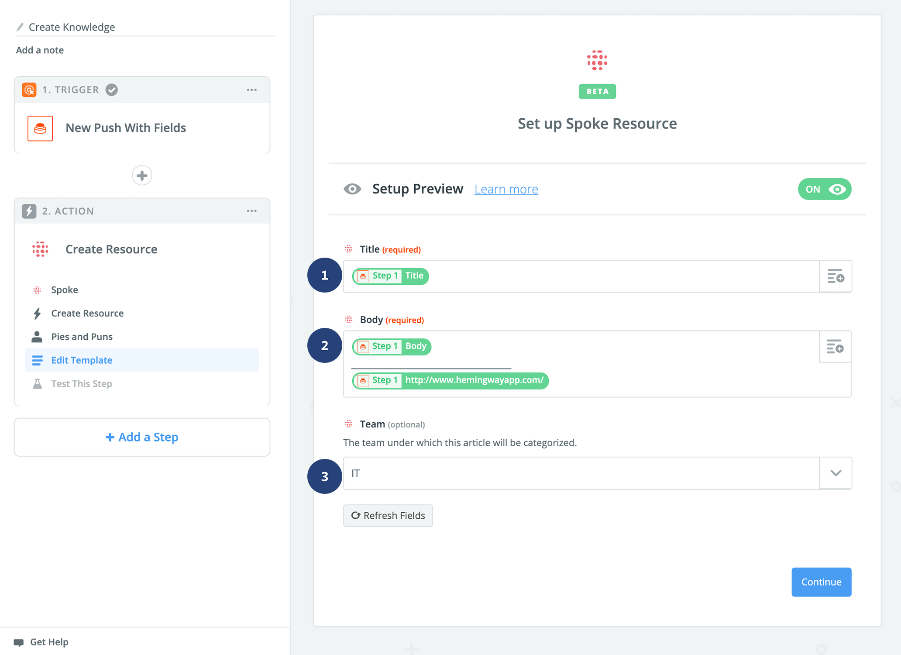The height and width of the screenshot is (655, 901).
Task: Click the small Spoke icon by Title label
Action: (349, 249)
